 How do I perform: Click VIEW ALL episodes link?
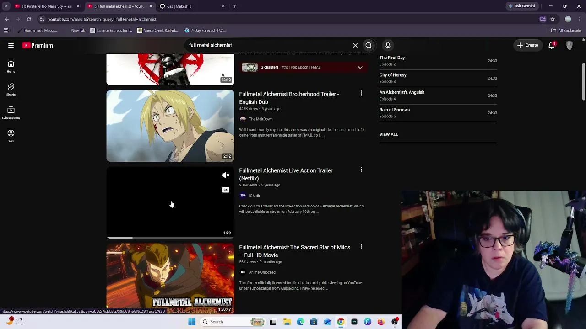[389, 134]
